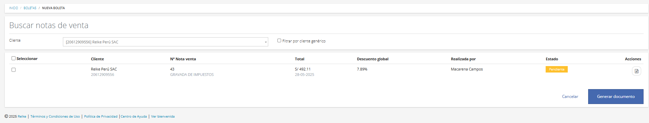The height and width of the screenshot is (123, 649).
Task: Expand the Cliente dropdown arrow
Action: (x=266, y=42)
